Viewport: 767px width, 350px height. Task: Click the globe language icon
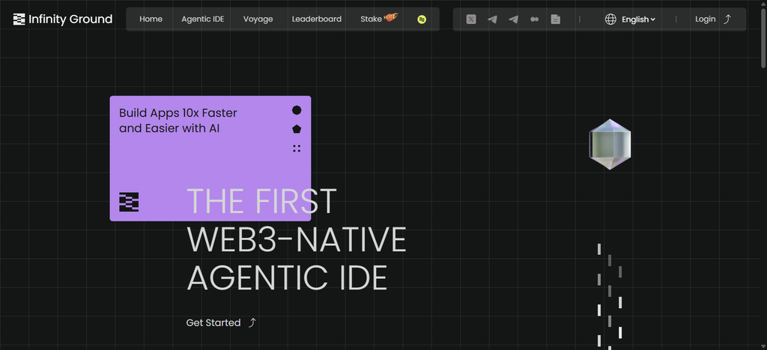tap(610, 19)
